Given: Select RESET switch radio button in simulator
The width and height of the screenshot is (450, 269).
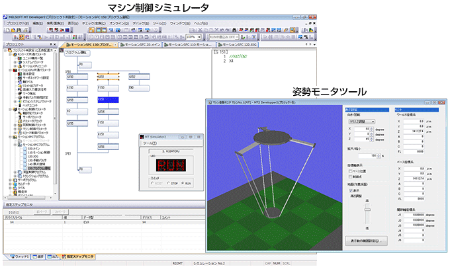Looking at the screenshot, I should (152, 183).
